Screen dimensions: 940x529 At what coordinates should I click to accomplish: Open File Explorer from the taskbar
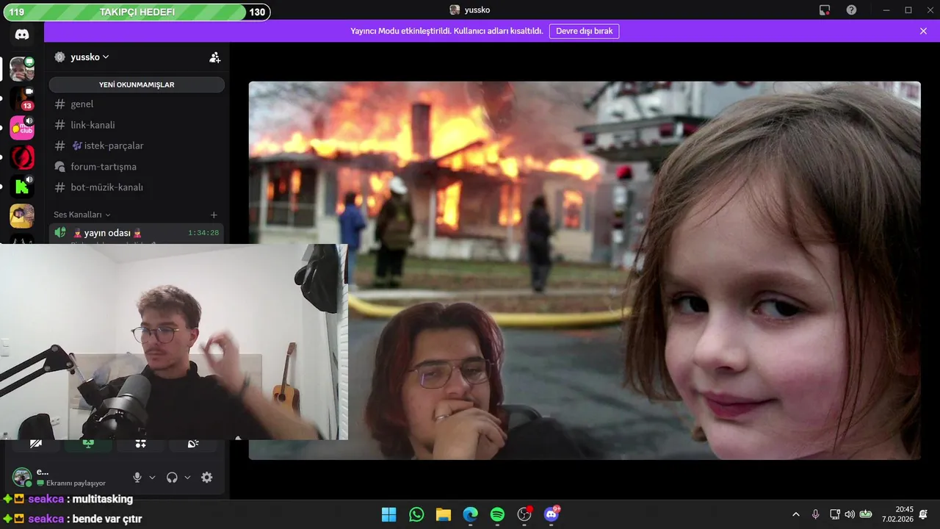pos(443,514)
